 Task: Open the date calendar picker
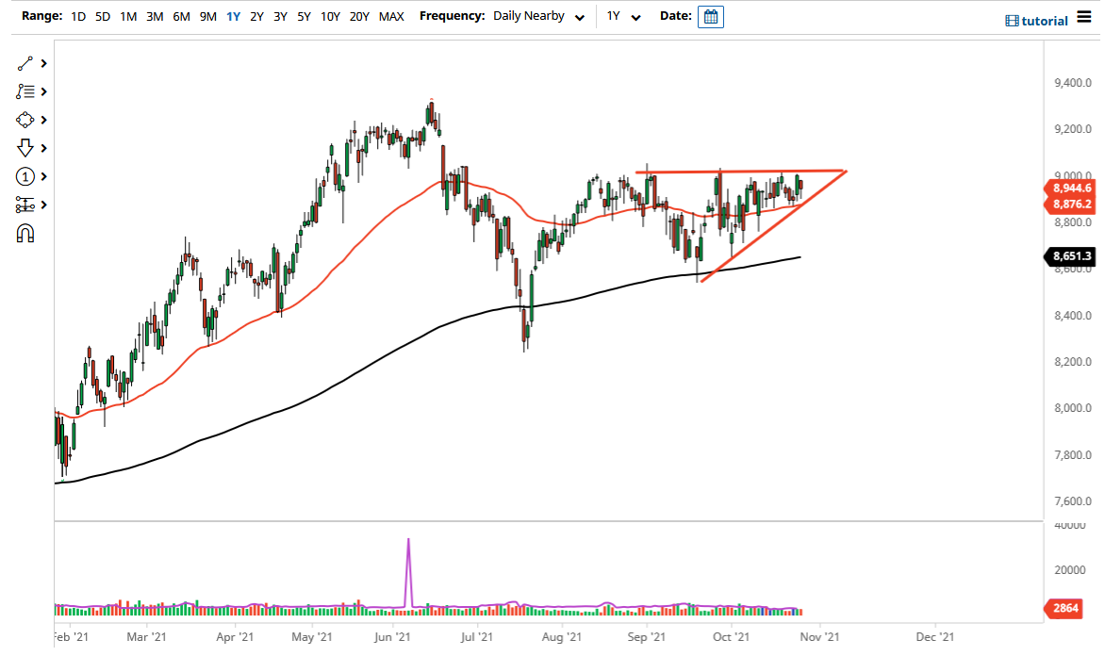[710, 17]
